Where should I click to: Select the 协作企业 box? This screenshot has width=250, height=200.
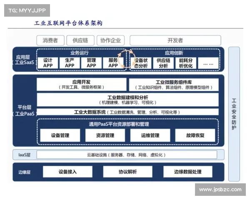tap(110, 40)
